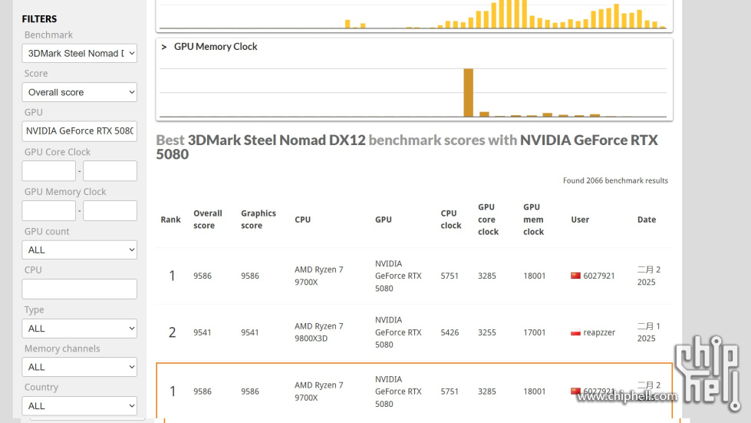Open the Type dropdown
Screen dimensions: 751x423
[x=79, y=328]
